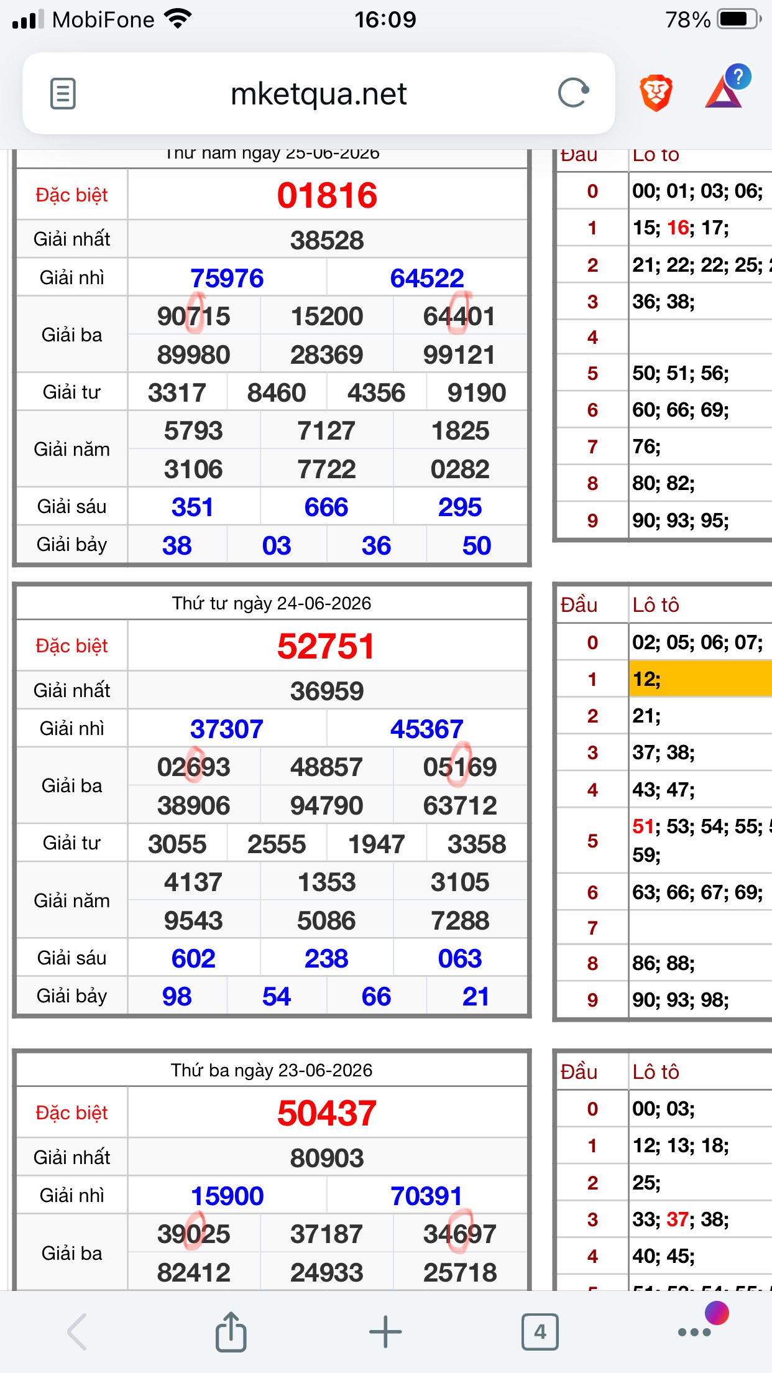Tap fourth prize number 1947
The height and width of the screenshot is (1373, 772).
tap(376, 844)
